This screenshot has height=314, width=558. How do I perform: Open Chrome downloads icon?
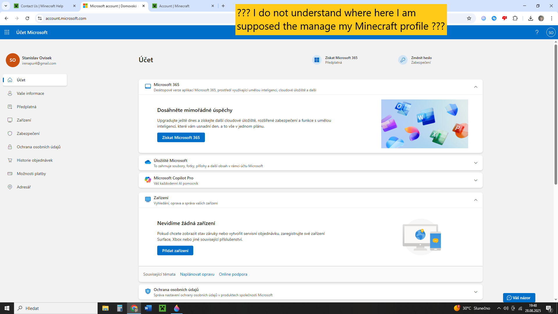tap(530, 18)
